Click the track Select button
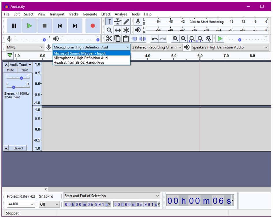The width and height of the screenshot is (274, 218). pyautogui.click(x=18, y=148)
